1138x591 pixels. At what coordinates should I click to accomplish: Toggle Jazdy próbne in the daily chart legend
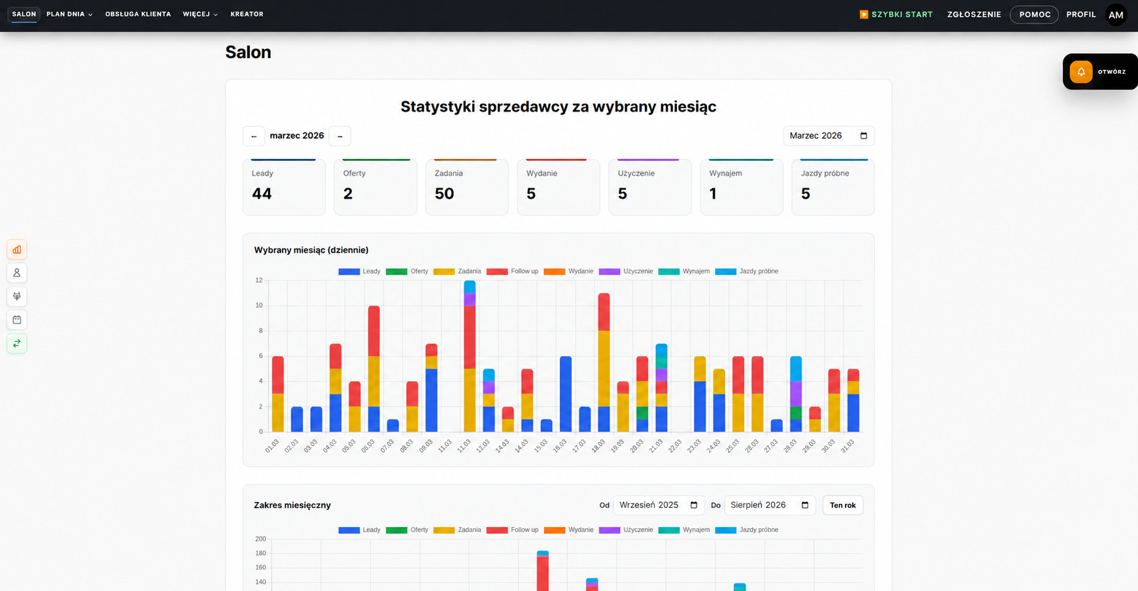click(x=746, y=271)
